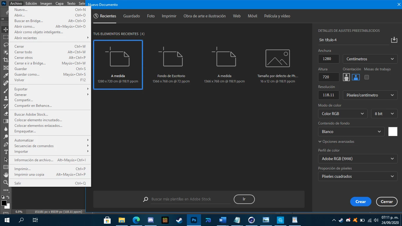This screenshot has width=402, height=226.
Task: Open the Película y vídeo tab
Action: click(x=277, y=16)
